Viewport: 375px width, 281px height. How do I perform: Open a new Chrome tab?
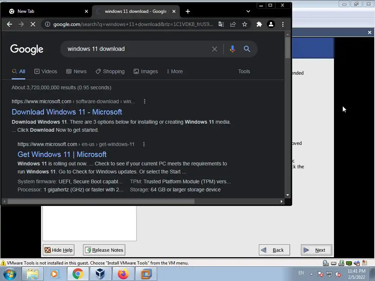188,11
